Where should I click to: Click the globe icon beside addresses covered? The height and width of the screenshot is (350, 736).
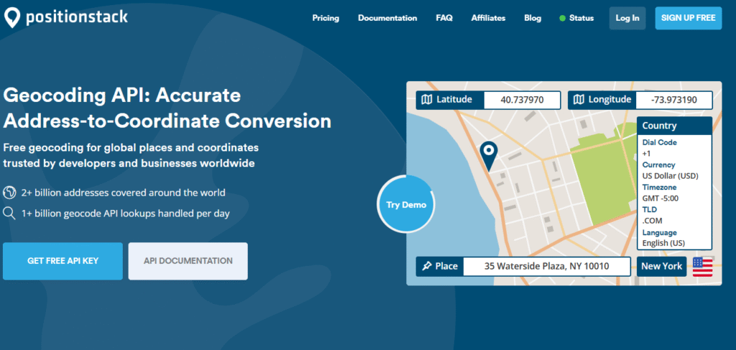tap(10, 193)
